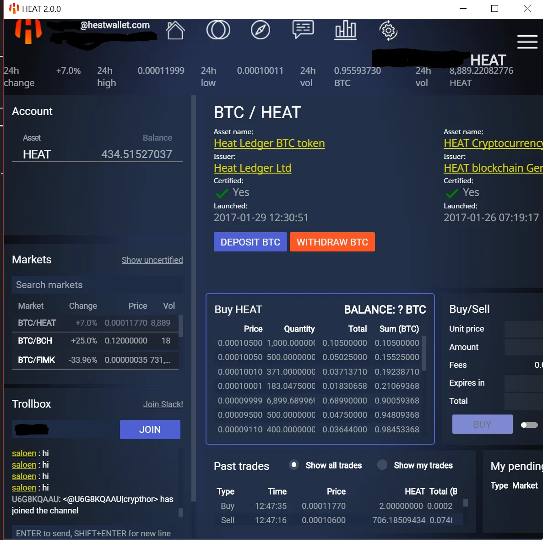Click the markets list scrollbar
The height and width of the screenshot is (540, 543).
pos(180,326)
